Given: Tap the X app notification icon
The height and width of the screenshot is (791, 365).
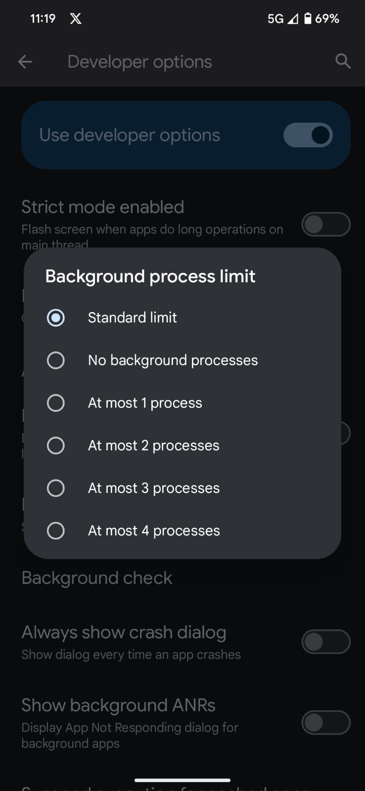Looking at the screenshot, I should [x=76, y=19].
